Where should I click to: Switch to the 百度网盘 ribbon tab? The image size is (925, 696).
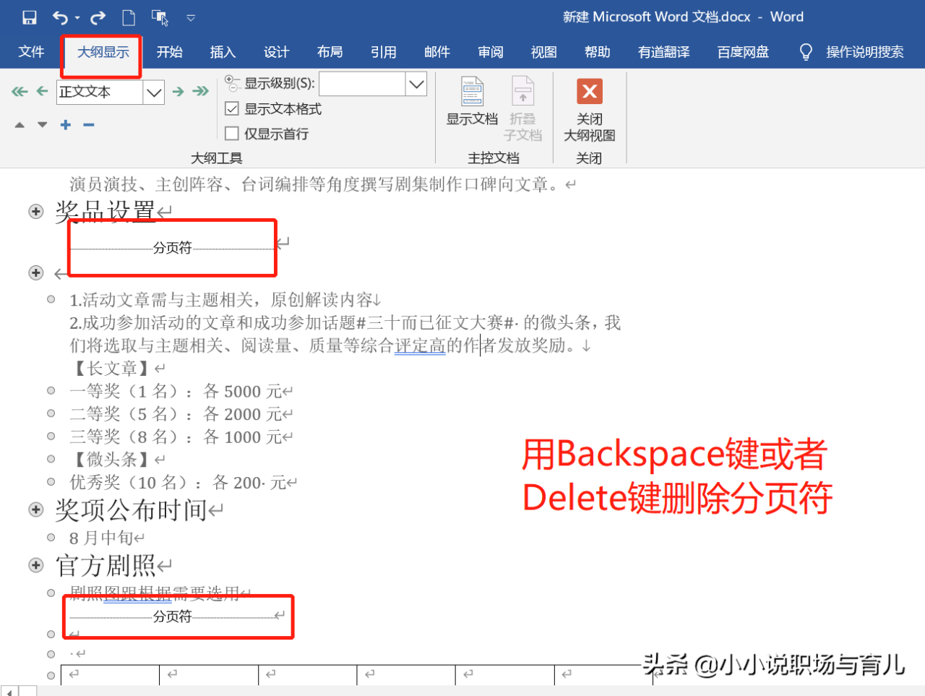pyautogui.click(x=743, y=52)
